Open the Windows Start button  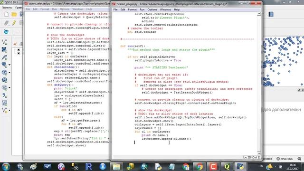[x=6, y=167]
